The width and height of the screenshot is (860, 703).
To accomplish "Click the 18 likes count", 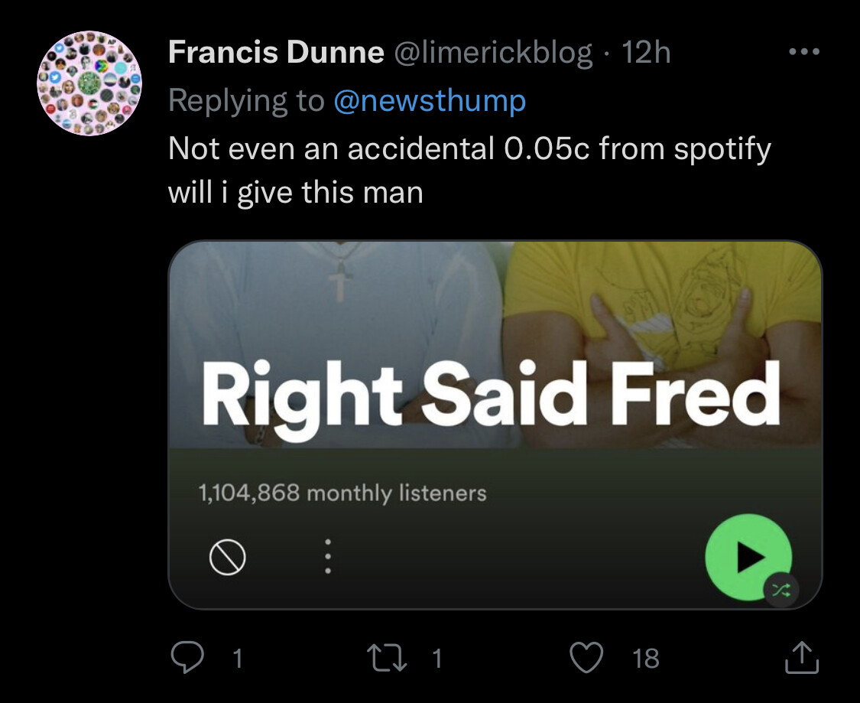I will point(646,659).
